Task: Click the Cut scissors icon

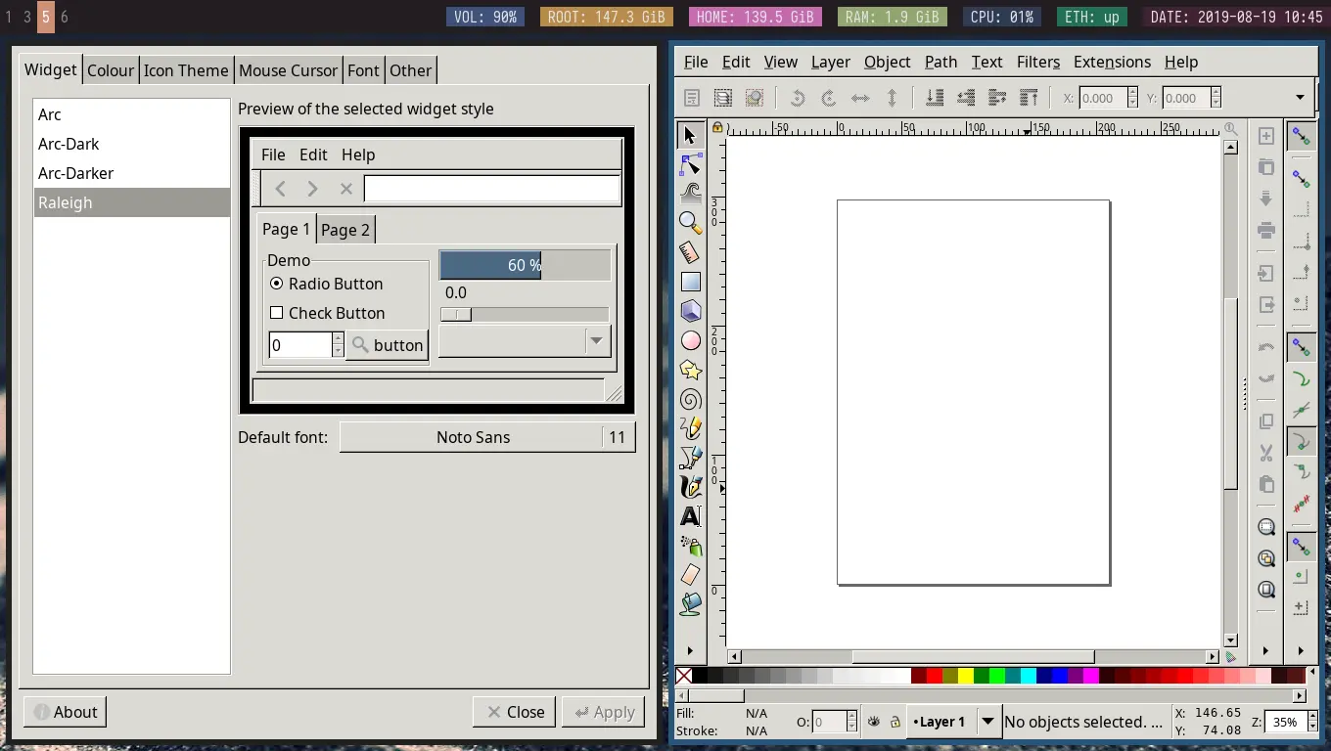Action: (x=1266, y=453)
